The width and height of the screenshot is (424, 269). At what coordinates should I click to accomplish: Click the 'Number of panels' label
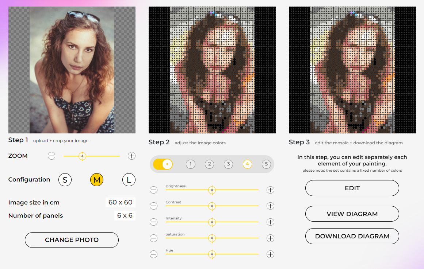(x=35, y=215)
